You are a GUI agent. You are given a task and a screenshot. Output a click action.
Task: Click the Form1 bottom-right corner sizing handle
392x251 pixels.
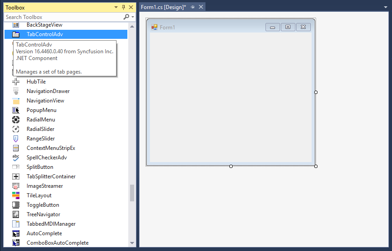coord(316,166)
